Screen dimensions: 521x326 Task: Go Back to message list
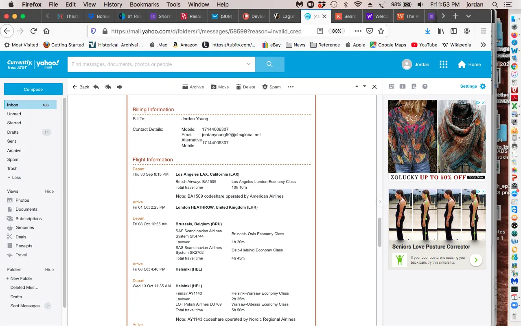(x=81, y=87)
